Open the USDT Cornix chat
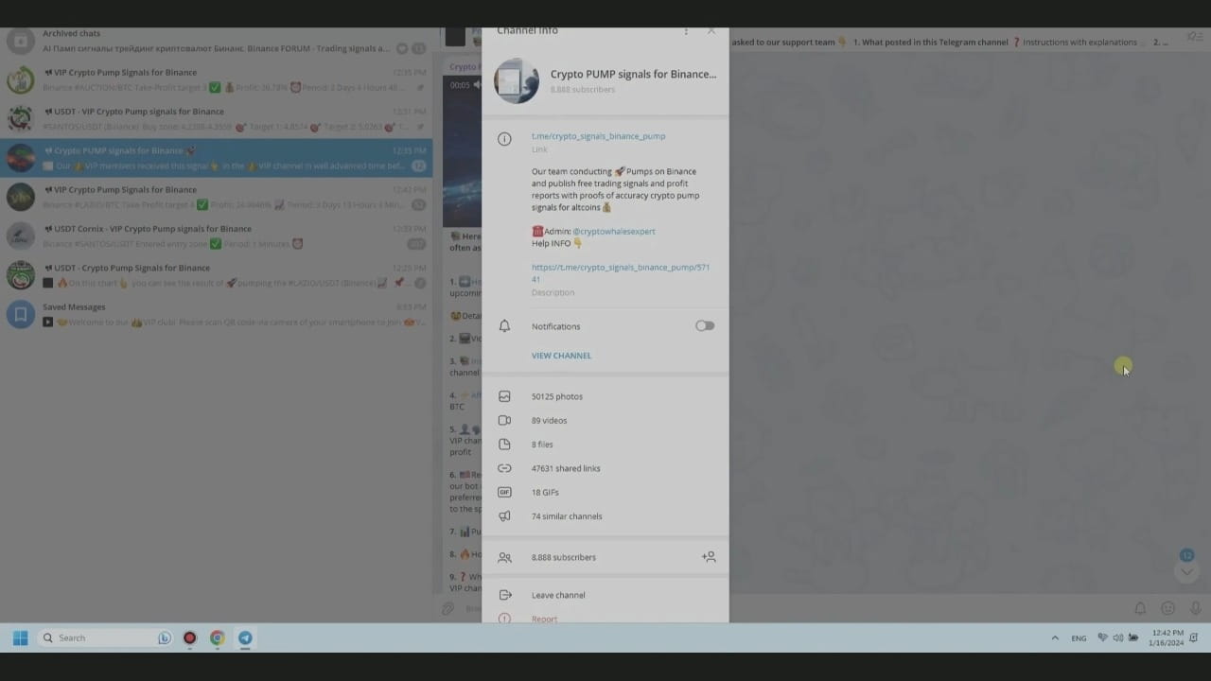 [x=216, y=236]
